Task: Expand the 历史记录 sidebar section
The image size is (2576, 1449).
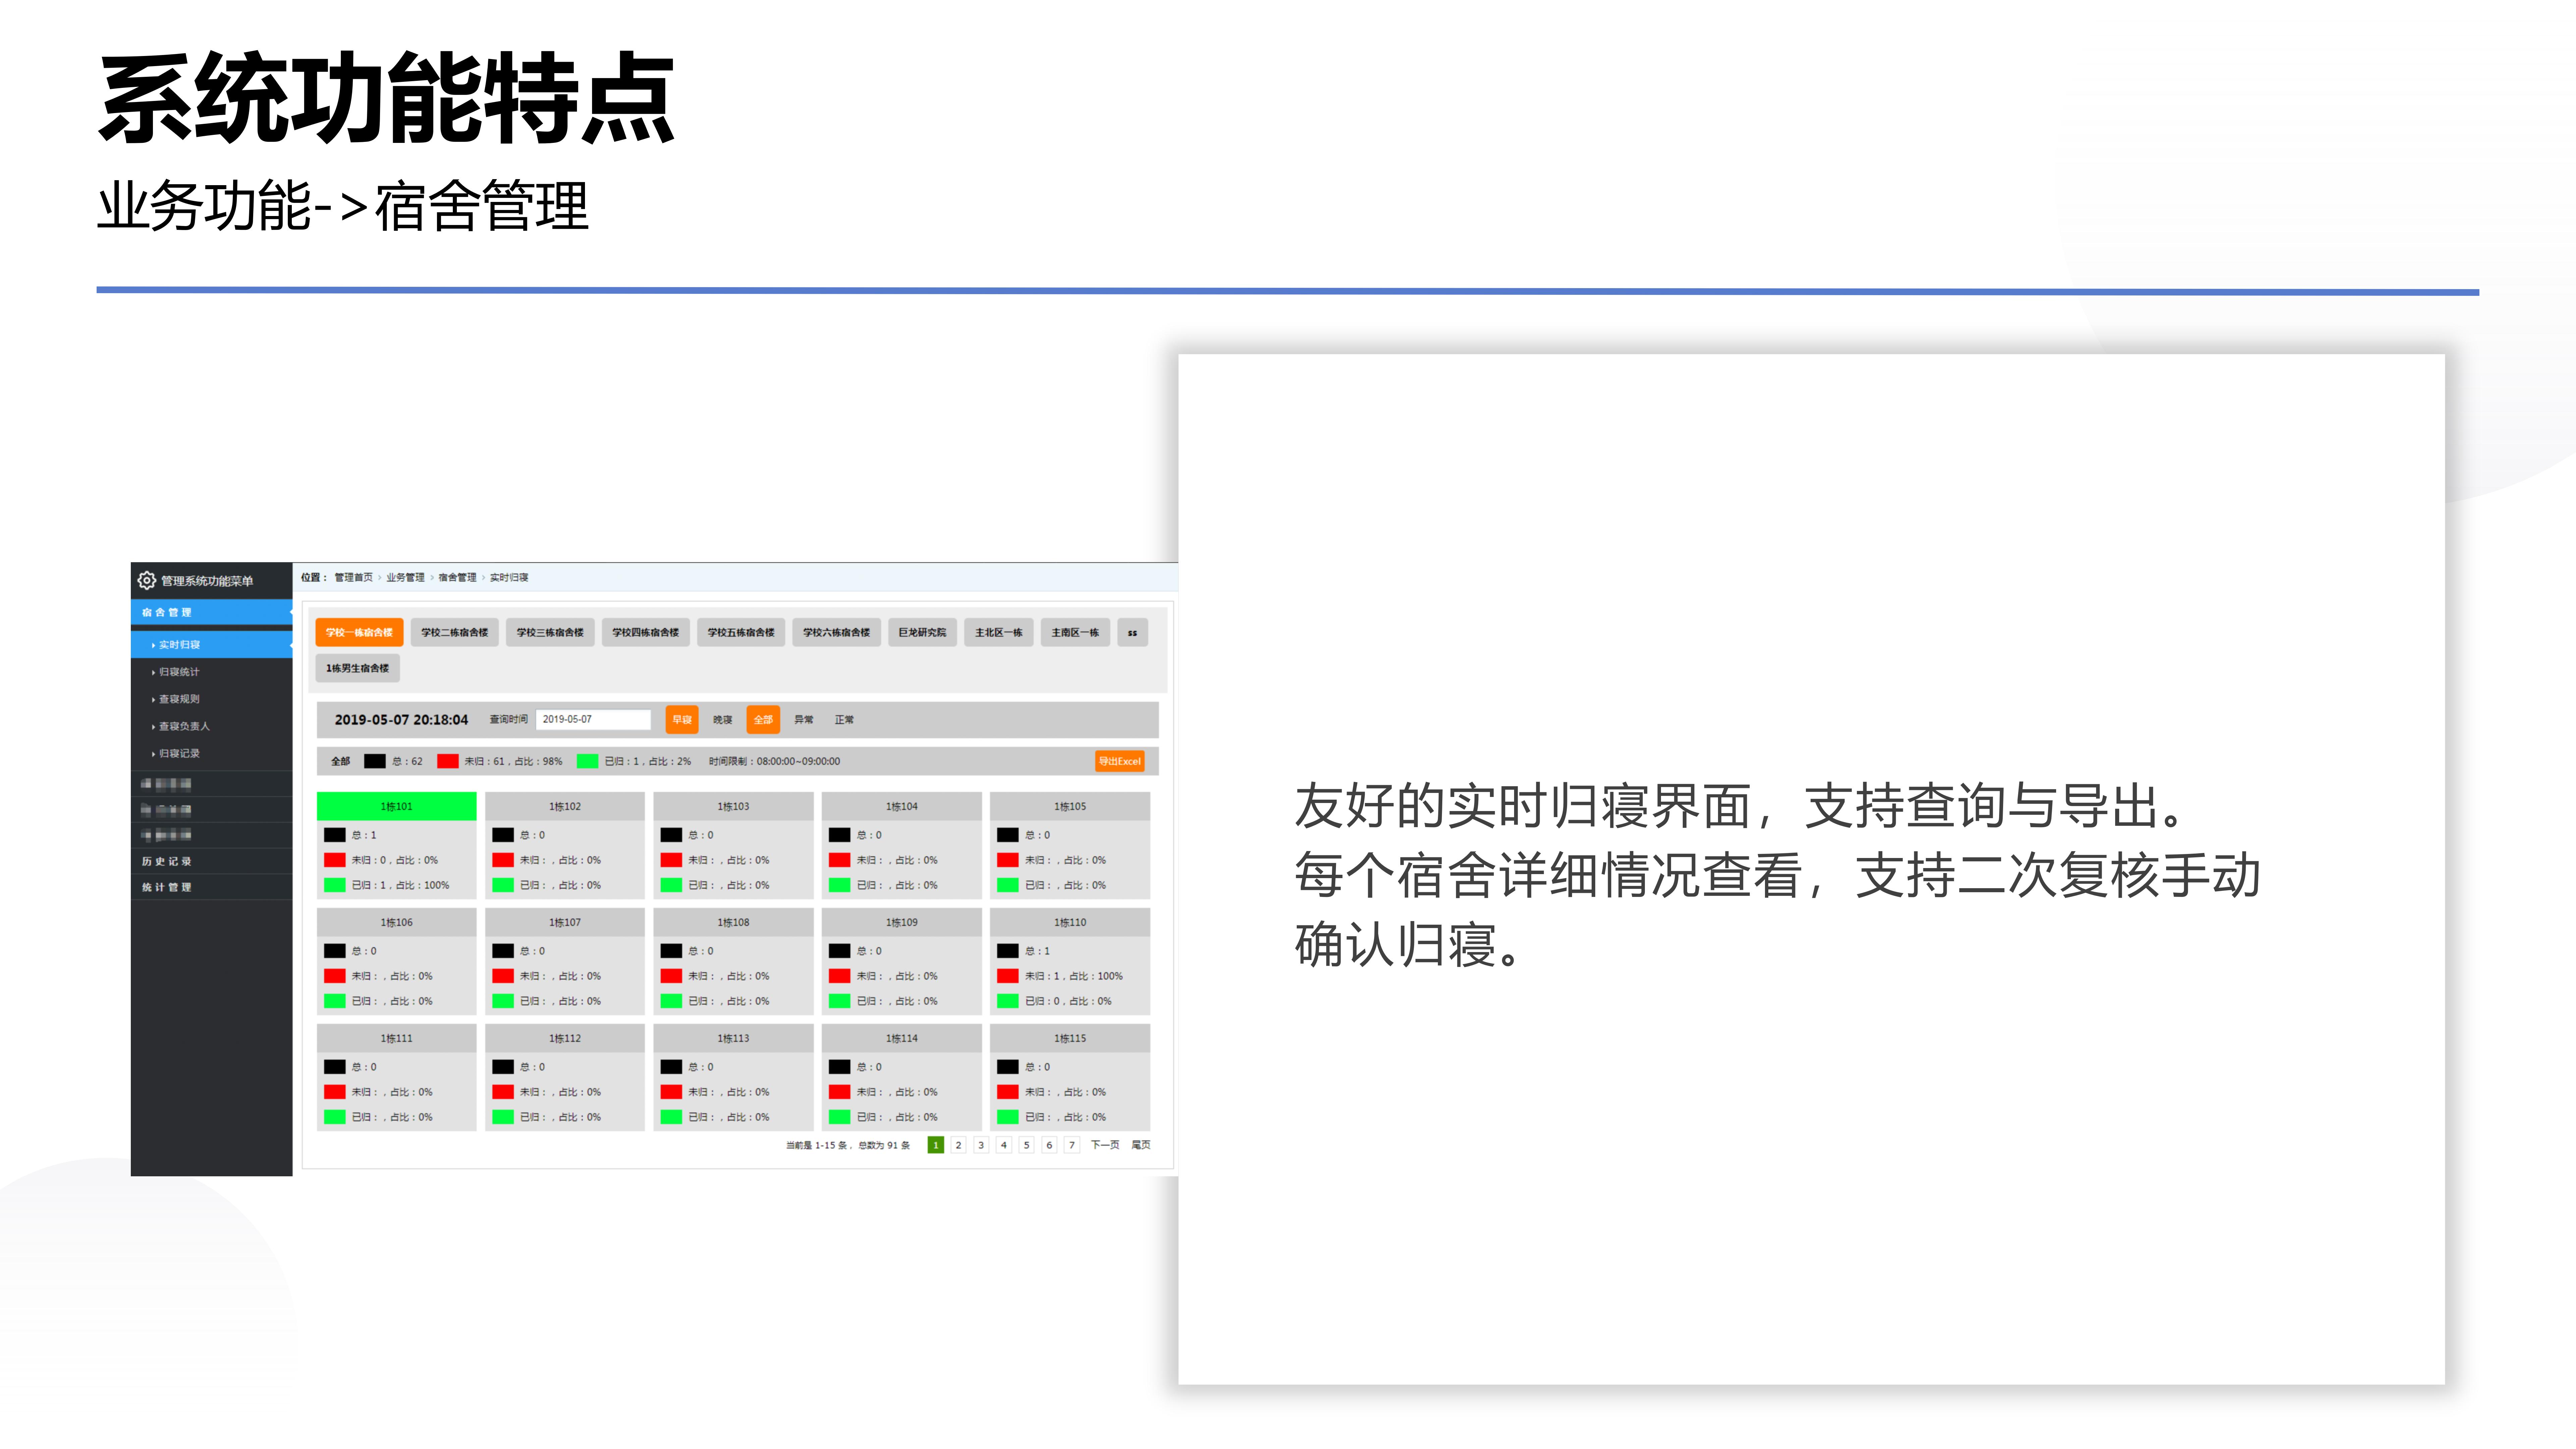Action: (211, 861)
